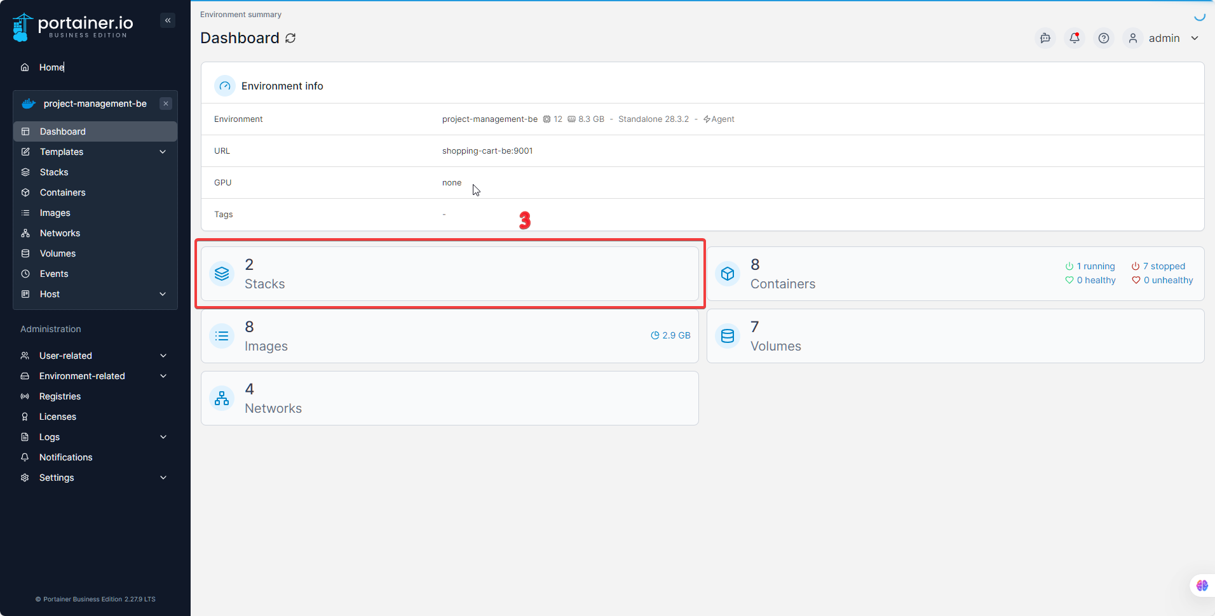Image resolution: width=1215 pixels, height=616 pixels.
Task: Click the floating brain widget icon
Action: pos(1202,586)
